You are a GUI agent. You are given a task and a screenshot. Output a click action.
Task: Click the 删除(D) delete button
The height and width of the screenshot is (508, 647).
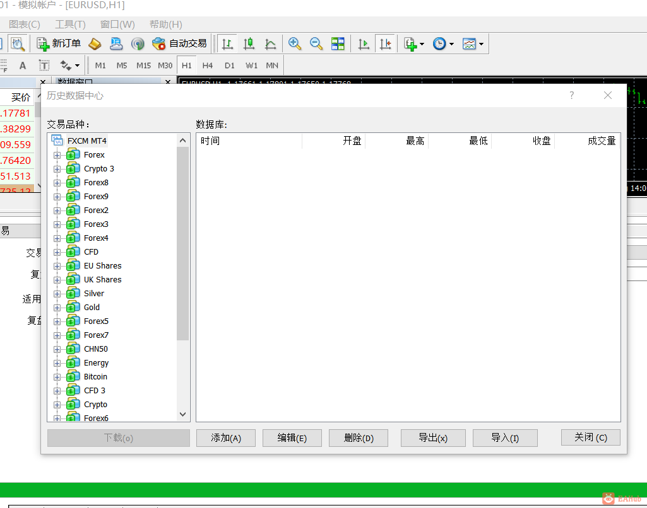[x=359, y=437]
